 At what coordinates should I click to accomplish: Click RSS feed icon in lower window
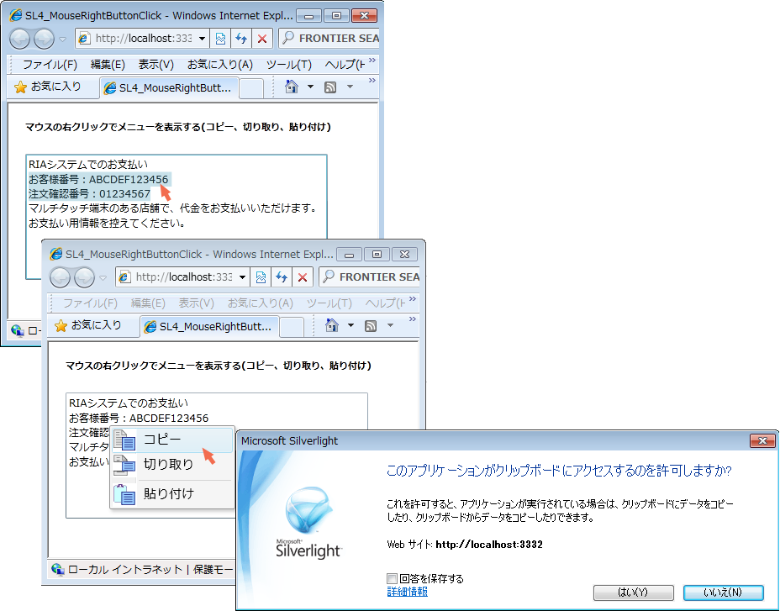point(371,326)
